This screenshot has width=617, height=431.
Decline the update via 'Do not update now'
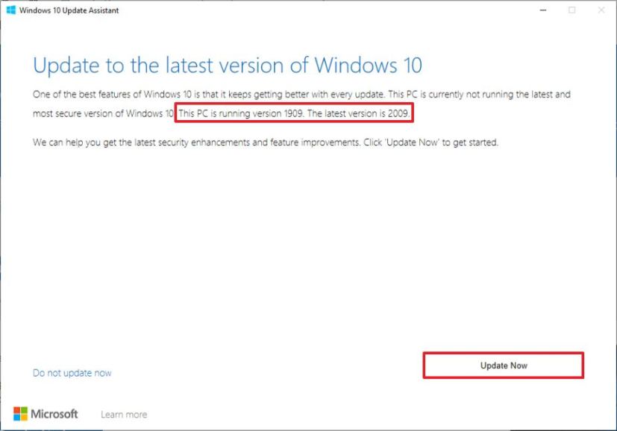[x=72, y=372]
